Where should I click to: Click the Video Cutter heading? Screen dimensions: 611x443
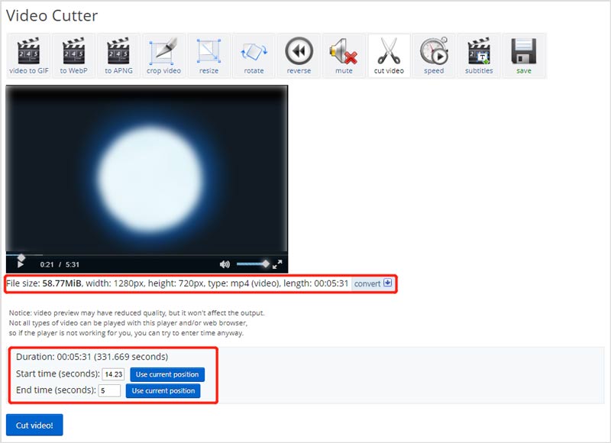(x=52, y=15)
